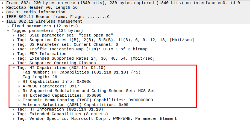This screenshot has height=122, width=250.
Task: Expand the Supported Rates tag
Action: click(14, 40)
